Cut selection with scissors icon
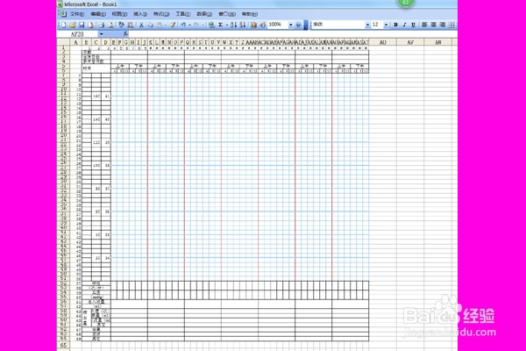Screen dimensions: 526x351 click(141, 25)
